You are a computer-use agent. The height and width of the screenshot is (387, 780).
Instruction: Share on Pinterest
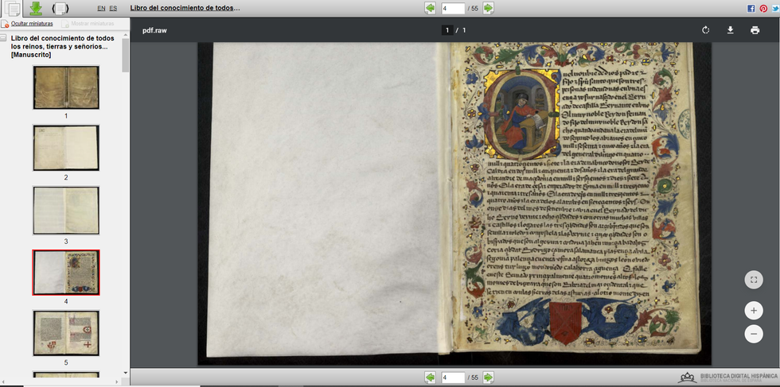click(763, 9)
